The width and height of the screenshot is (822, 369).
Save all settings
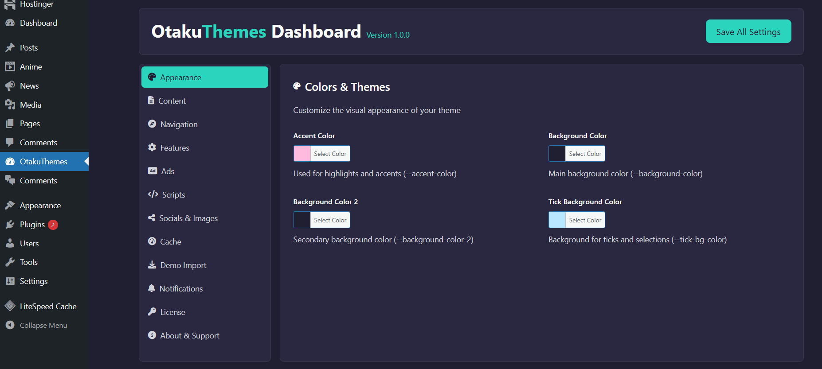748,31
